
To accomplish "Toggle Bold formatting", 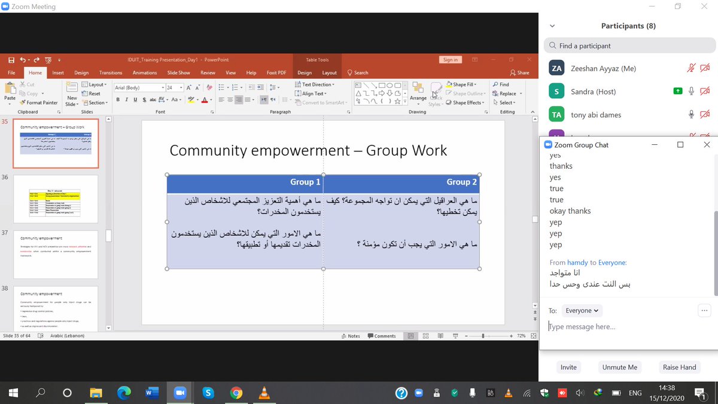I will click(x=118, y=99).
